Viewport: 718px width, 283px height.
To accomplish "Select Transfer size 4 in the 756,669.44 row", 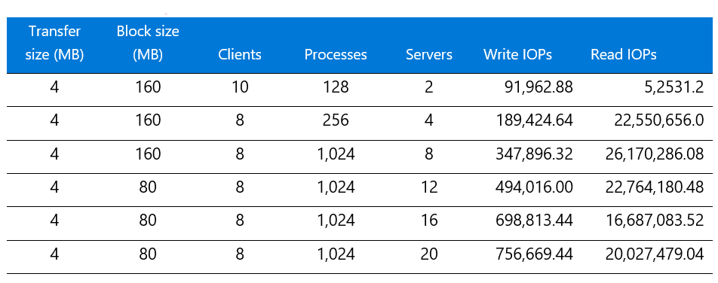I will [x=54, y=254].
